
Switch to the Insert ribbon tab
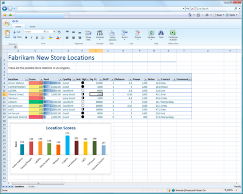click(x=32, y=26)
